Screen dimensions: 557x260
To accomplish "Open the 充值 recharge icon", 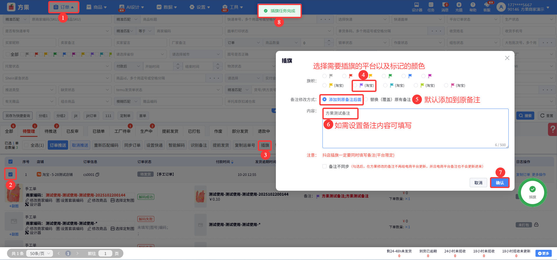I will tap(459, 7).
